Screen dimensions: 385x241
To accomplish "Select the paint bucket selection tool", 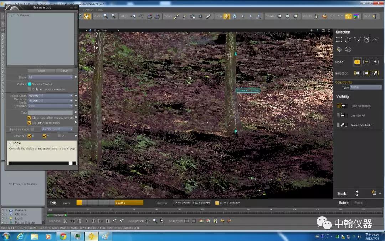I will 339,49.
